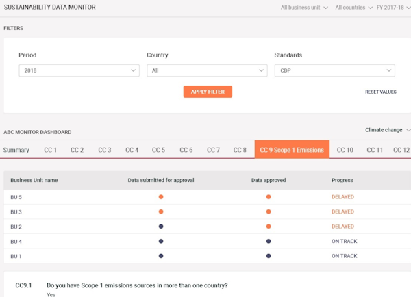
Task: Expand the Period 2018 combo box
Action: click(79, 70)
